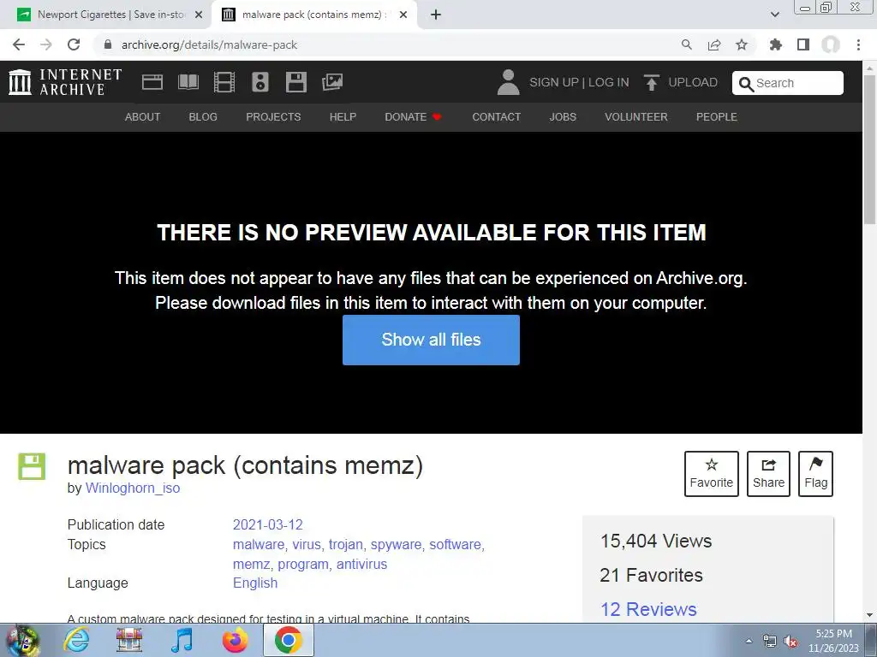Open the PEOPLE menu item
Screen dimensions: 877x657
[717, 116]
